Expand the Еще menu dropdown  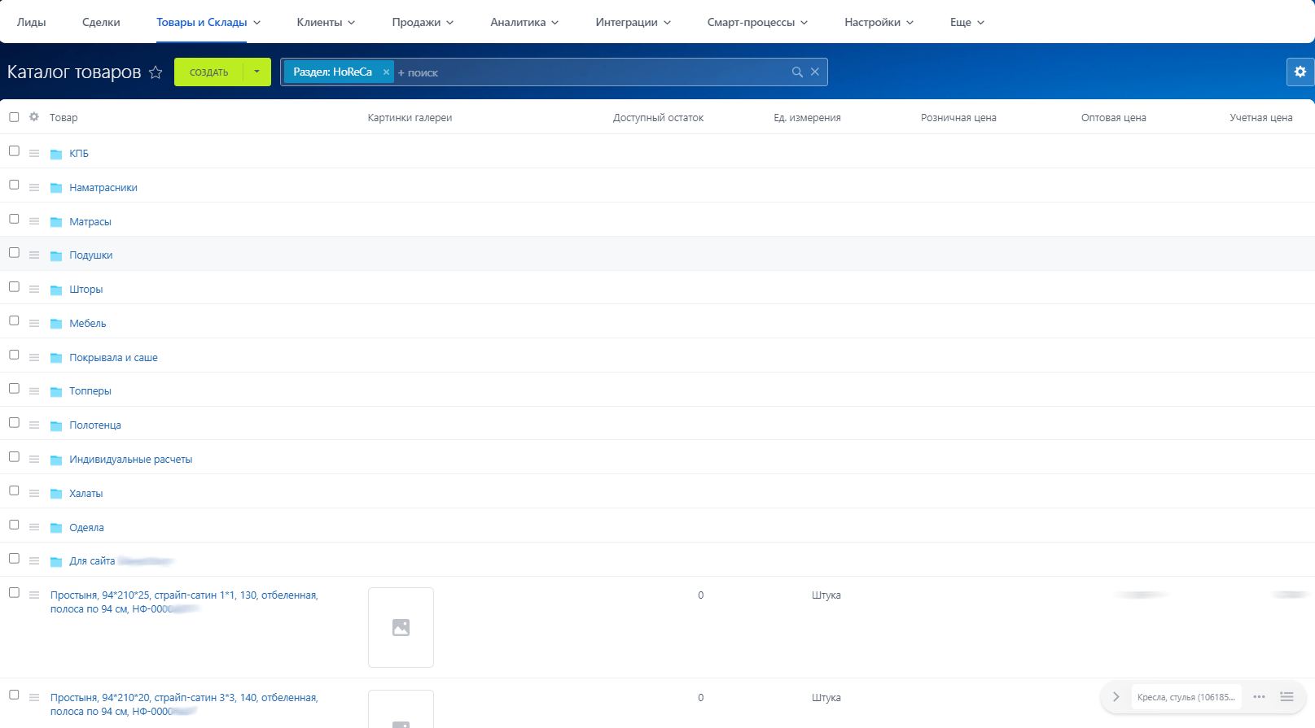pos(967,23)
